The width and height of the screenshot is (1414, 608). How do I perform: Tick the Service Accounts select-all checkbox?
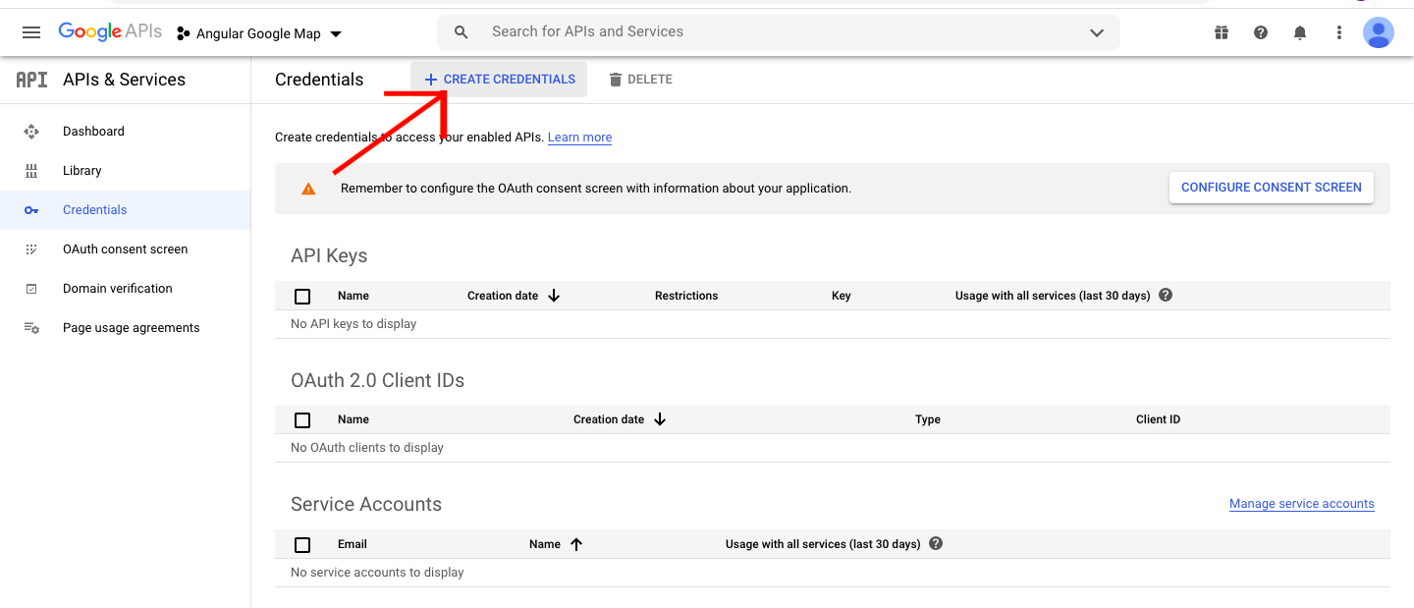click(302, 544)
